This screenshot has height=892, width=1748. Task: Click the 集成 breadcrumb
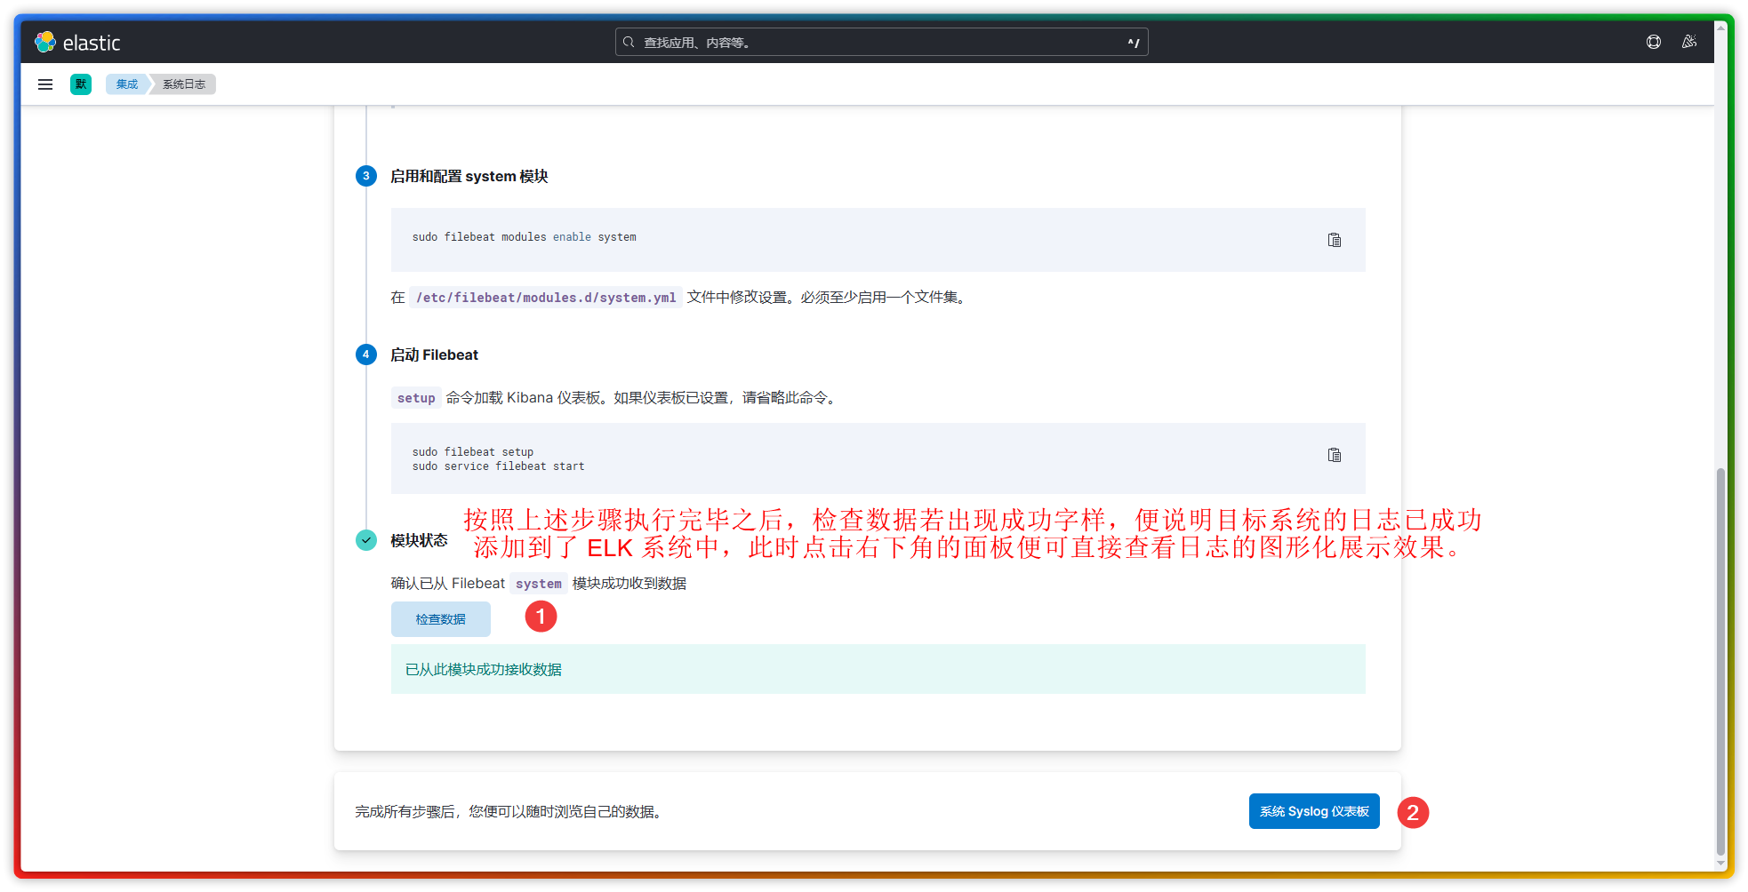coord(127,84)
